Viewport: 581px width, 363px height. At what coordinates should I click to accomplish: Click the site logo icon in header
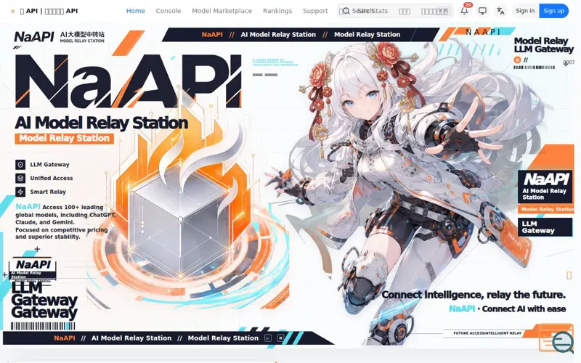point(12,11)
